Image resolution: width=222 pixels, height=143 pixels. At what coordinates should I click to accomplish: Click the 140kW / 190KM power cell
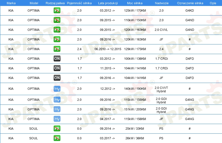click(x=135, y=89)
